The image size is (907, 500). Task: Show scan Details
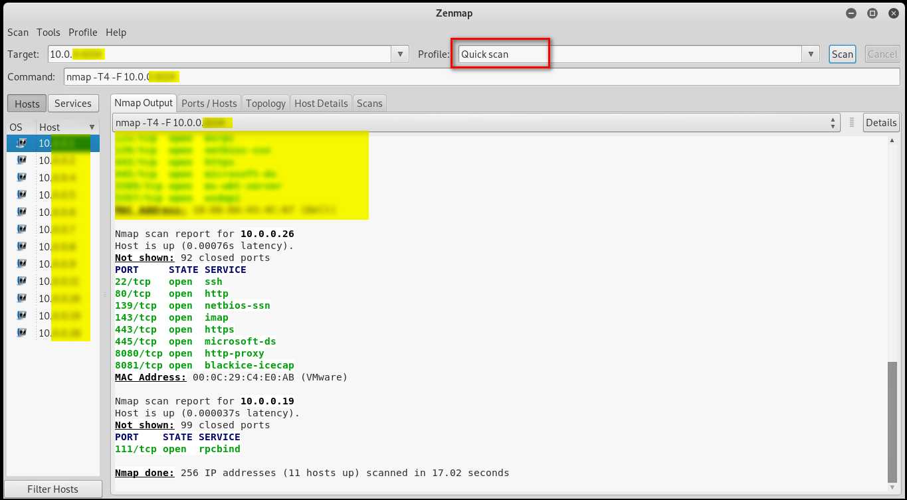(x=881, y=123)
